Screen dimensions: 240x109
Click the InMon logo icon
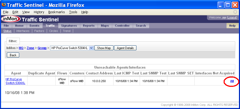click(x=11, y=19)
